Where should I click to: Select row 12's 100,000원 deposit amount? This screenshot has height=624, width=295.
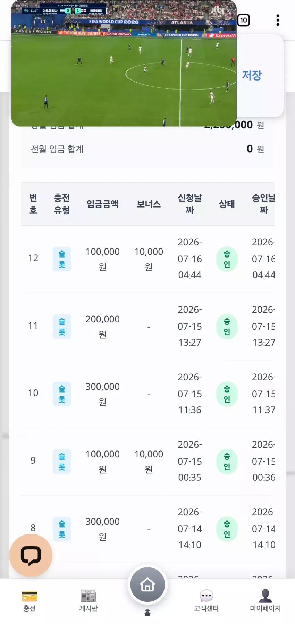pos(103,259)
